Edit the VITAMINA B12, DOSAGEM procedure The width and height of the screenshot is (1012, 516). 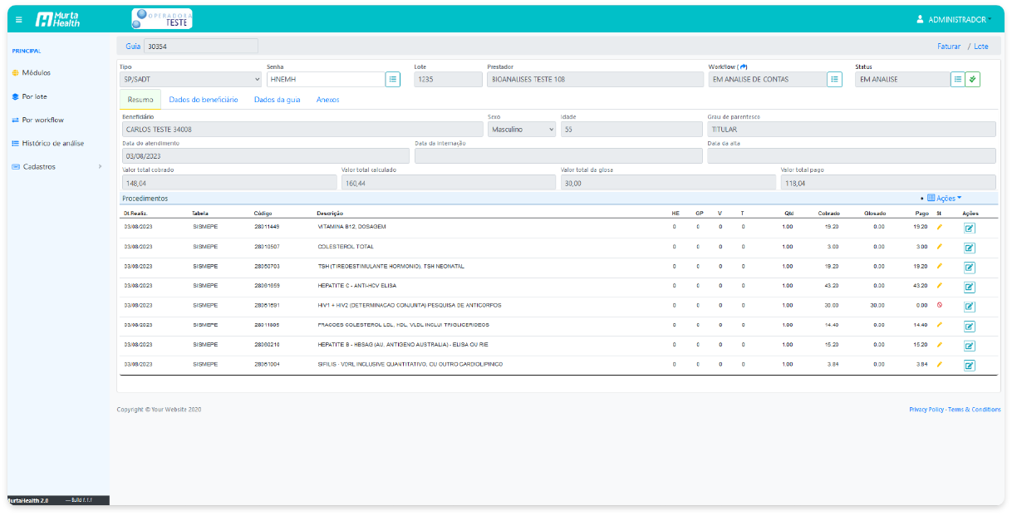[x=969, y=228]
